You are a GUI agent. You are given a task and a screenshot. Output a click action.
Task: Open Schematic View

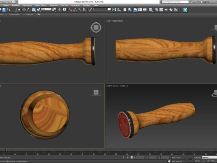tap(145, 10)
